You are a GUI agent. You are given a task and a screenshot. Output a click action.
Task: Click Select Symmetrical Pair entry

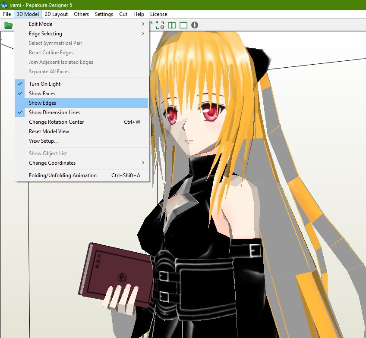[82, 43]
